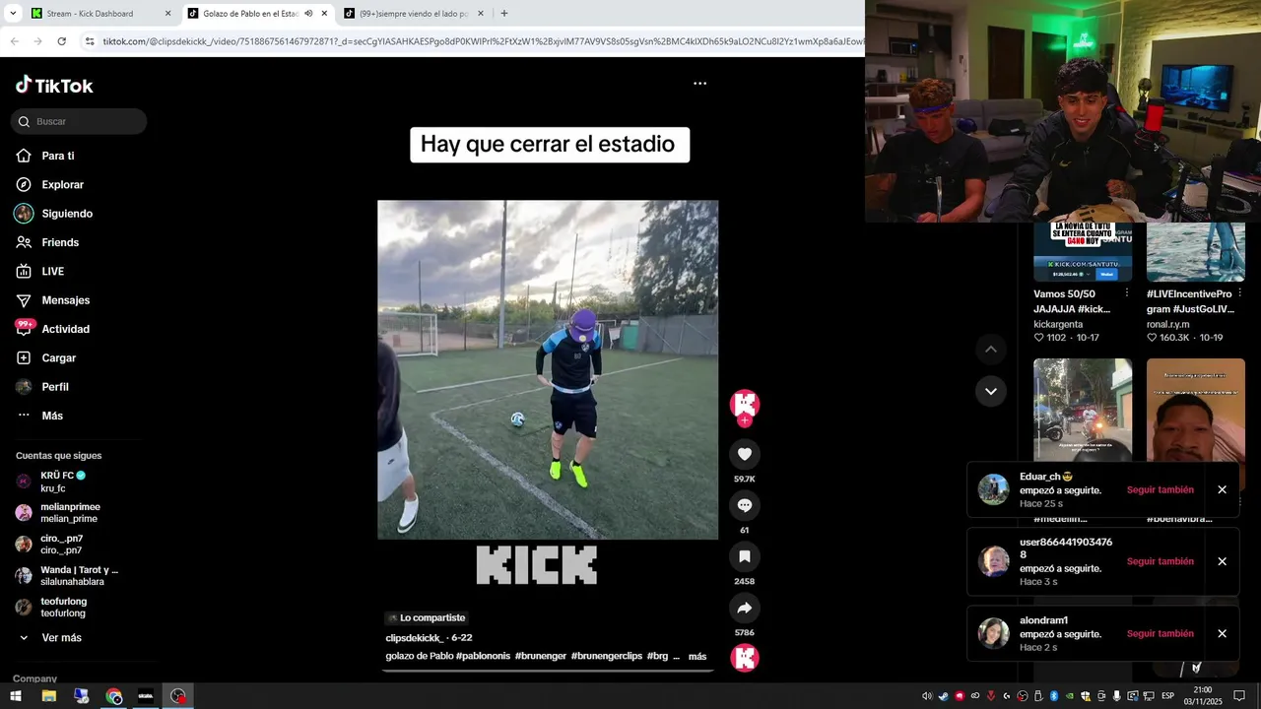This screenshot has height=709, width=1261.
Task: Click the Bluetooth tray icon
Action: (1054, 696)
